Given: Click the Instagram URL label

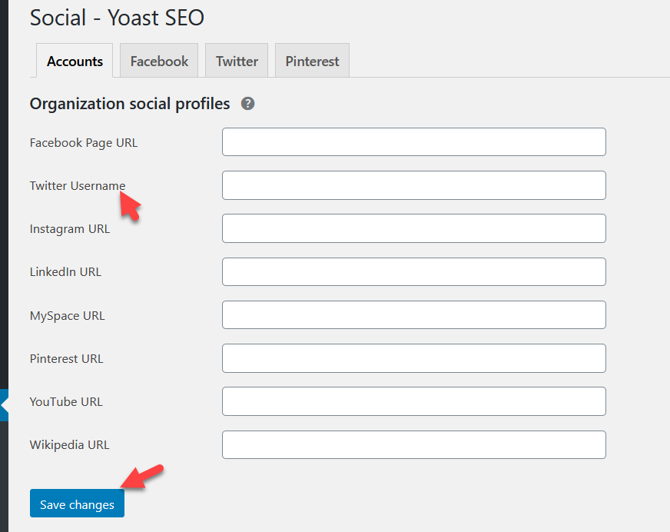Looking at the screenshot, I should point(69,228).
